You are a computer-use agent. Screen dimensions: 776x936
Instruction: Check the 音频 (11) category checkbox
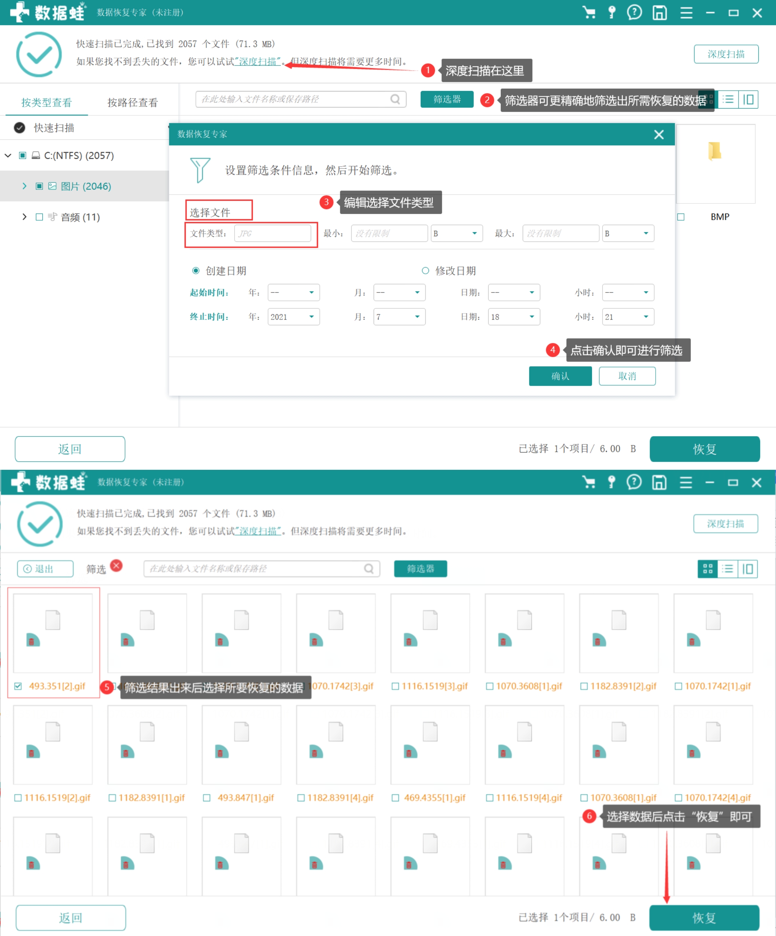tap(39, 217)
